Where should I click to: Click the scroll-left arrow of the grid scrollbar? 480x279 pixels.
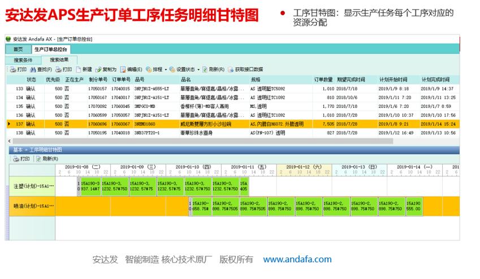[x=10, y=141]
